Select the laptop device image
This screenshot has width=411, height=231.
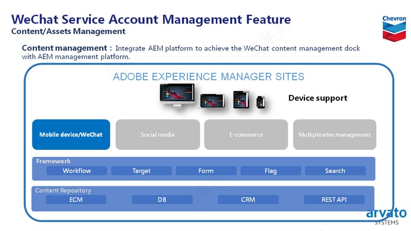pos(212,101)
